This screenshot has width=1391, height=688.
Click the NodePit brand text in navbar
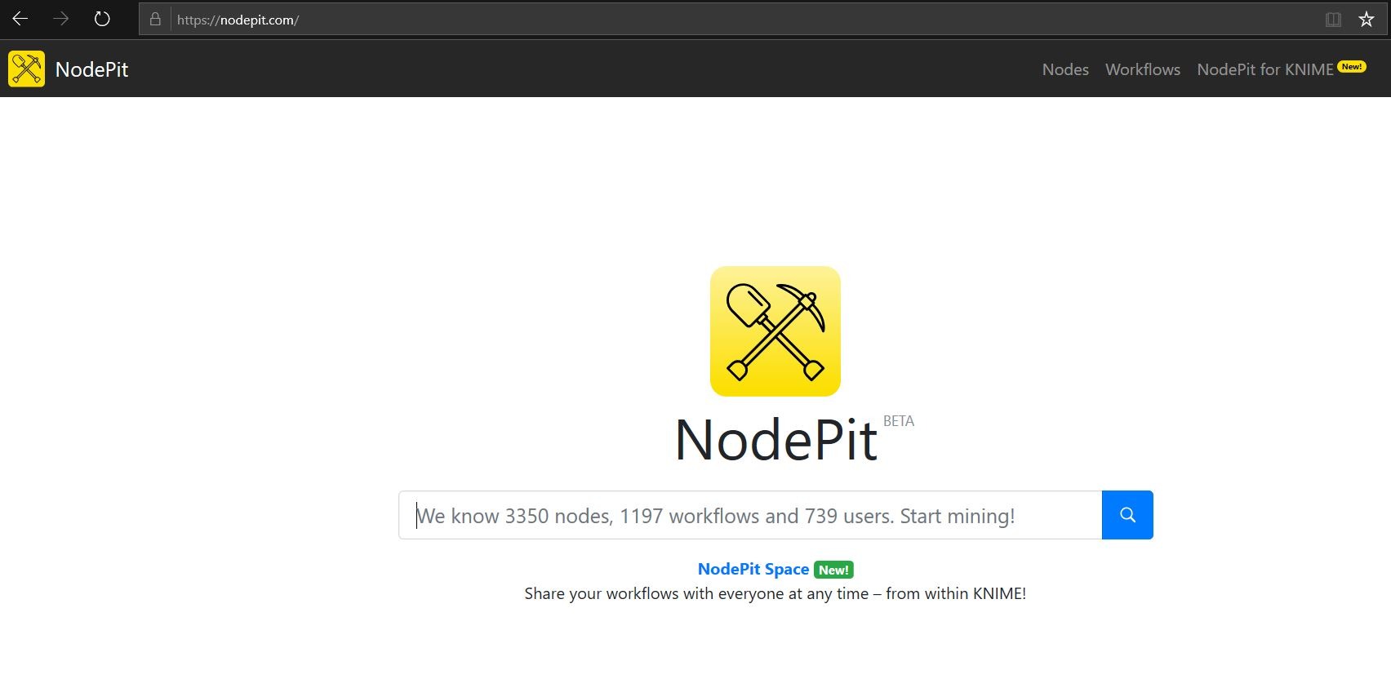[91, 69]
